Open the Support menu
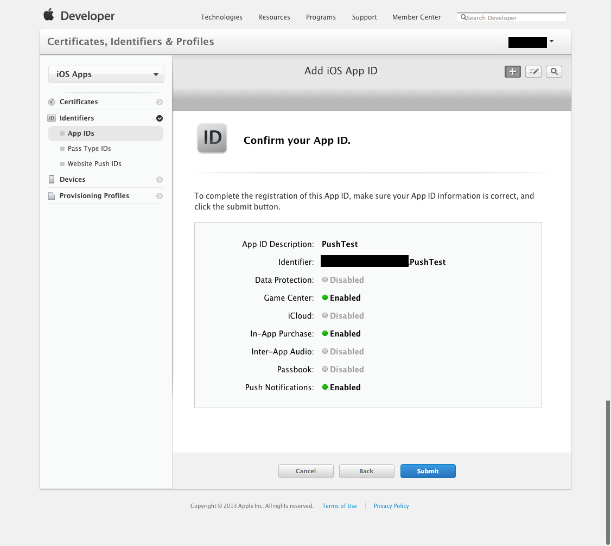This screenshot has height=546, width=611. point(364,17)
